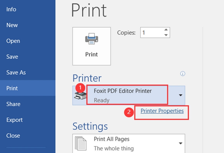Click the Print All Pages document icon
Image resolution: width=224 pixels, height=153 pixels.
click(x=81, y=143)
